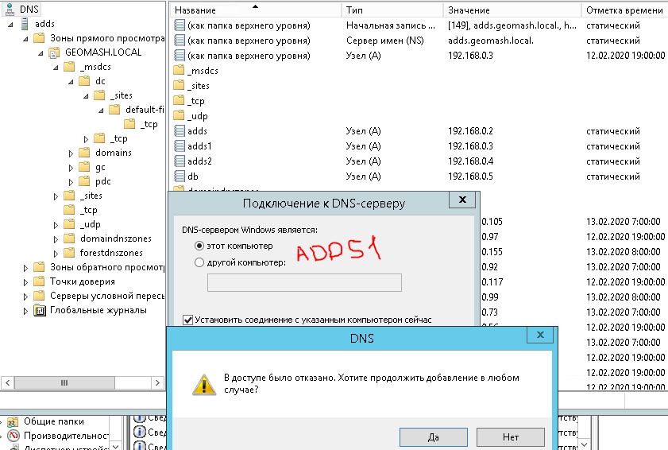This screenshot has height=450, width=668.
Task: Click the gc folder icon
Action: tap(84, 167)
